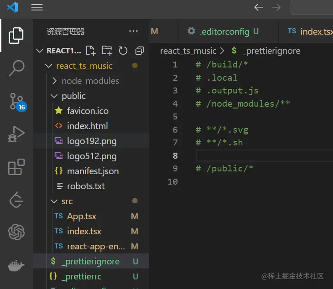Image resolution: width=333 pixels, height=289 pixels.
Task: Create a new folder in explorer
Action: pos(107,51)
